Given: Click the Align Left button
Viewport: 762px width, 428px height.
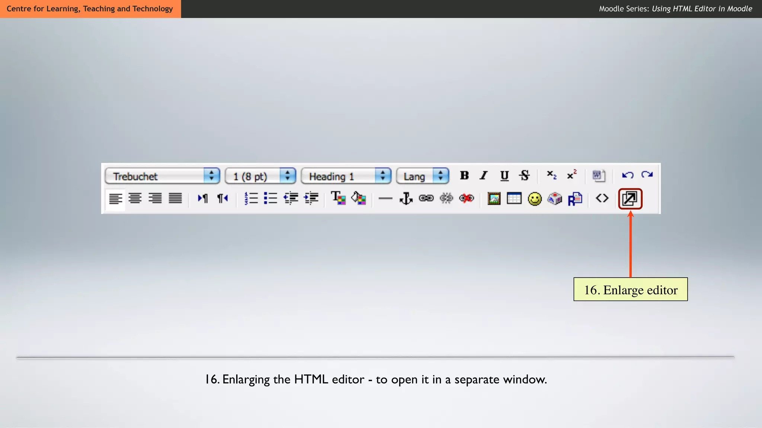Looking at the screenshot, I should tap(115, 199).
